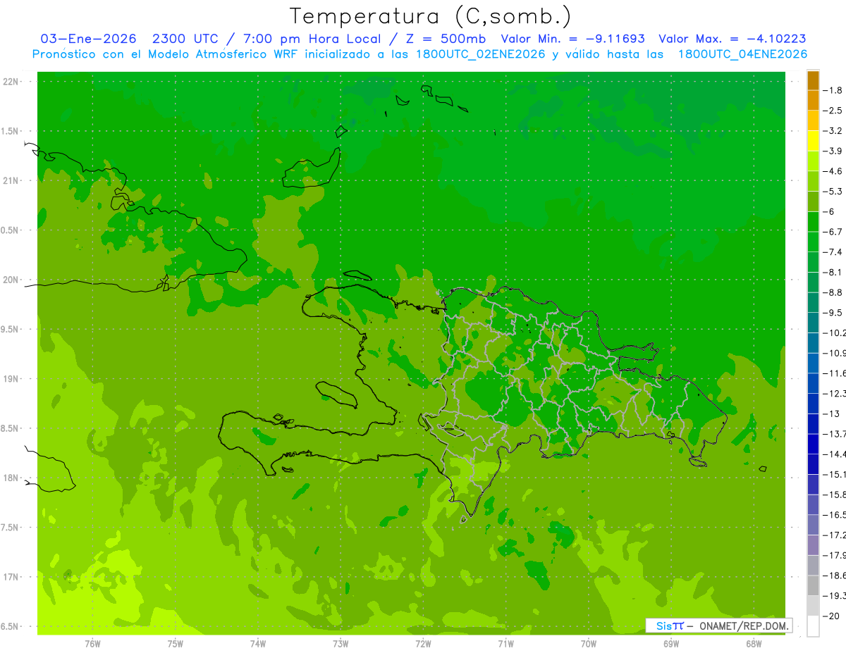Pick the yellow swatch between -3.2 and -3.9
Image resolution: width=846 pixels, height=653 pixels.
[x=813, y=142]
